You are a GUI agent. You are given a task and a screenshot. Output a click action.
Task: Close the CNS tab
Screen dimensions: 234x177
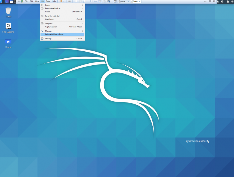tap(140, 1)
